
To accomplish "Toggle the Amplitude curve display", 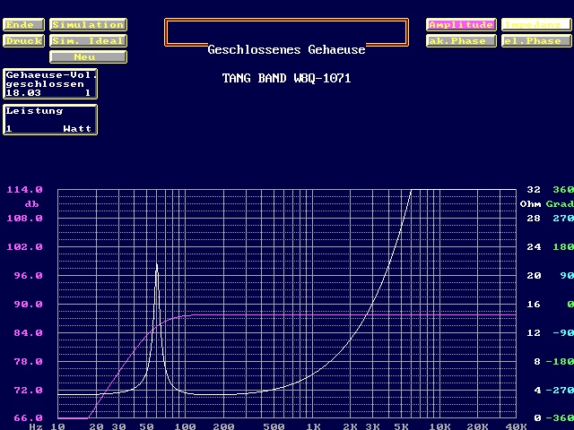I will click(x=460, y=25).
